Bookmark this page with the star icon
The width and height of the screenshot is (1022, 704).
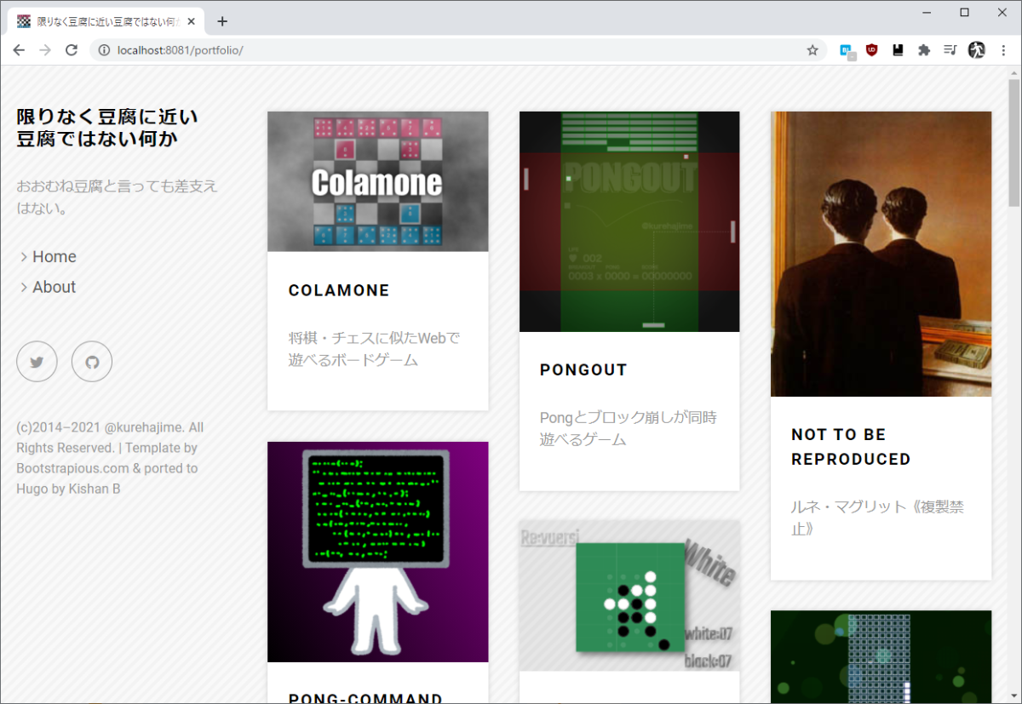(812, 50)
